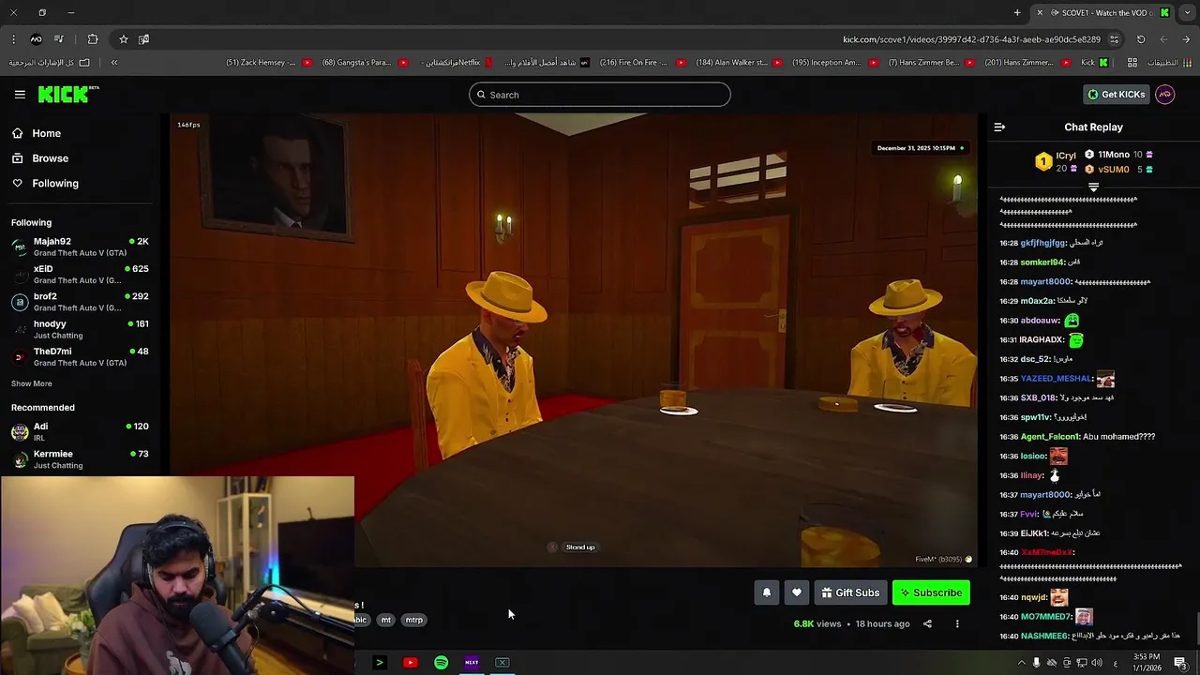The height and width of the screenshot is (675, 1200).
Task: Bookmark this page with the star icon
Action: click(x=123, y=39)
